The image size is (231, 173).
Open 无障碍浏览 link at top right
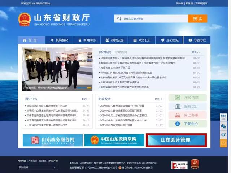click(x=201, y=3)
